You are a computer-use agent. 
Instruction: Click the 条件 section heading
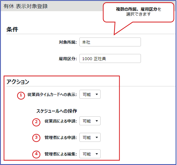pos(12,30)
